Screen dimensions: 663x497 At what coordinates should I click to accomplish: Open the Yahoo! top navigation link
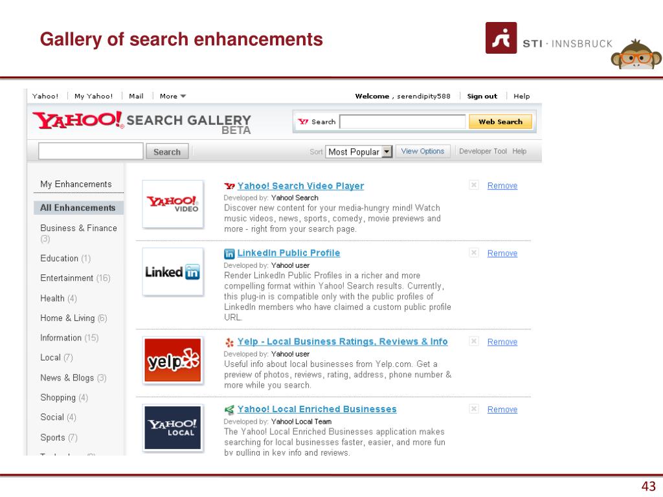click(x=45, y=96)
